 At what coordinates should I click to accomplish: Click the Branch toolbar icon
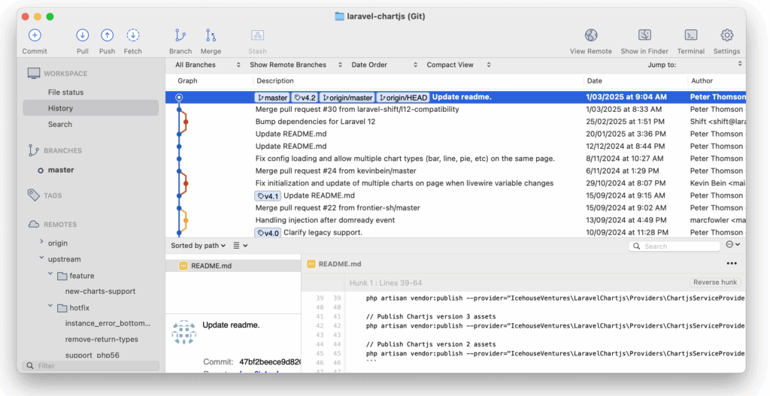180,35
